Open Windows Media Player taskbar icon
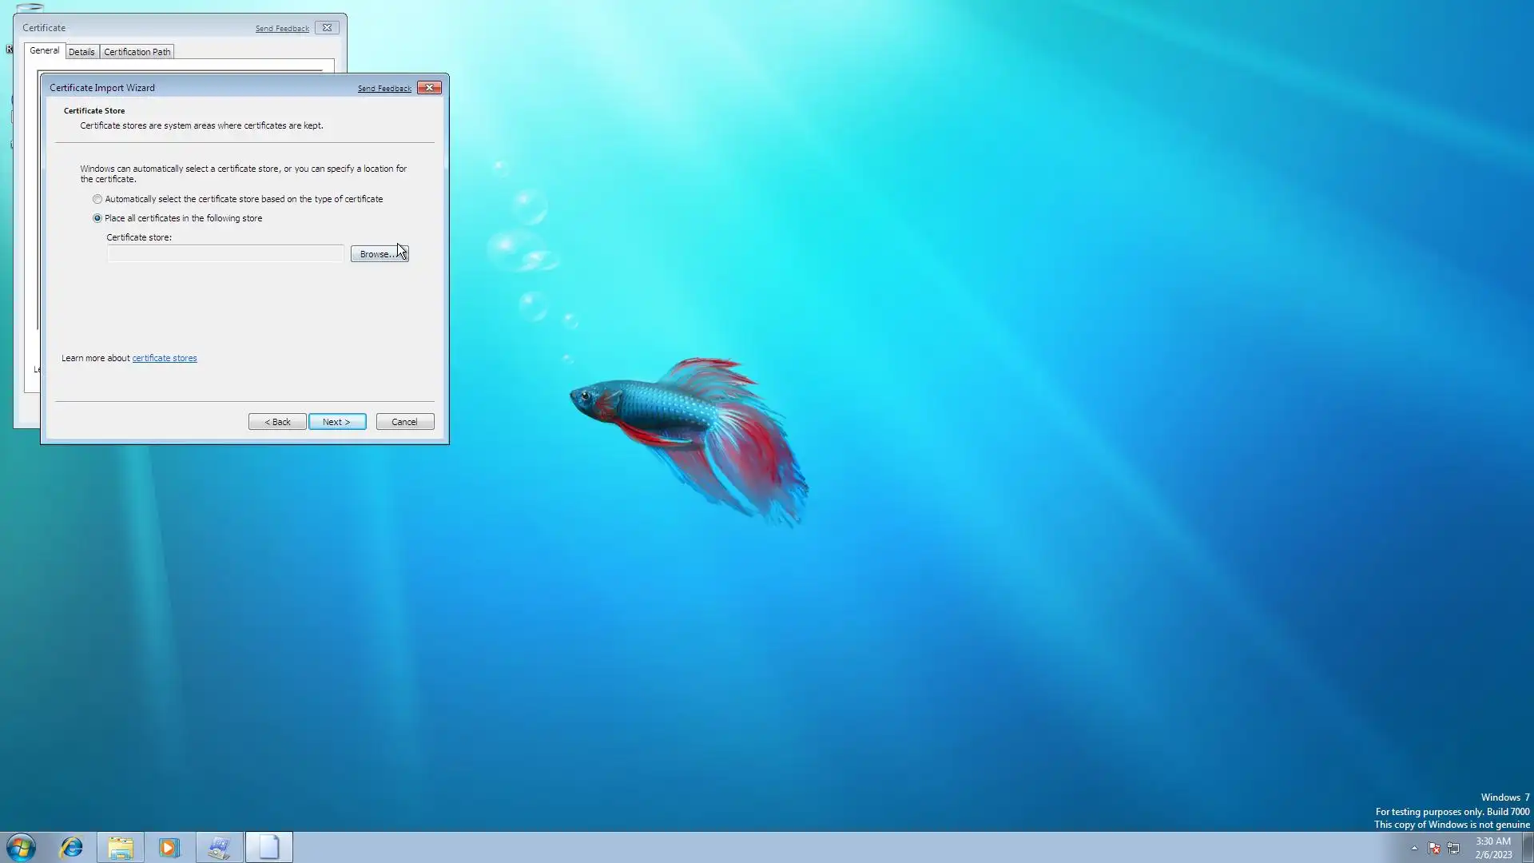Image resolution: width=1534 pixels, height=863 pixels. coord(169,847)
